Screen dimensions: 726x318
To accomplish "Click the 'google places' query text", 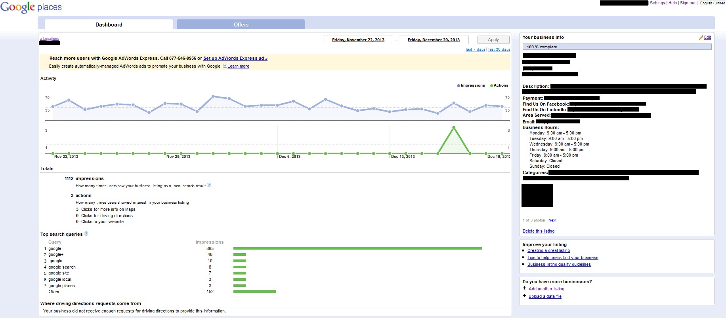I will tap(61, 286).
